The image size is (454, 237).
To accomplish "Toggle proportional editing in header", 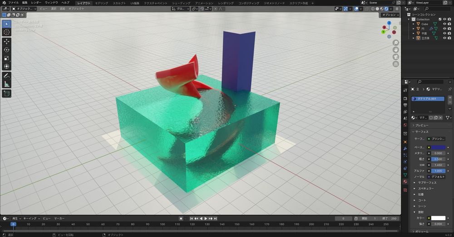I will point(215,9).
